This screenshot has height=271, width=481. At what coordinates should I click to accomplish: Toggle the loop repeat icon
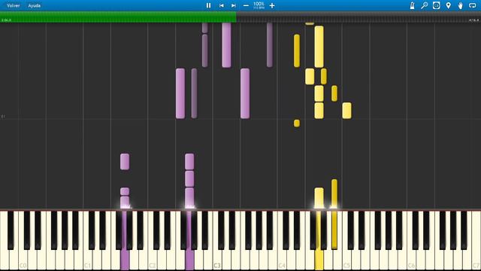click(x=473, y=5)
